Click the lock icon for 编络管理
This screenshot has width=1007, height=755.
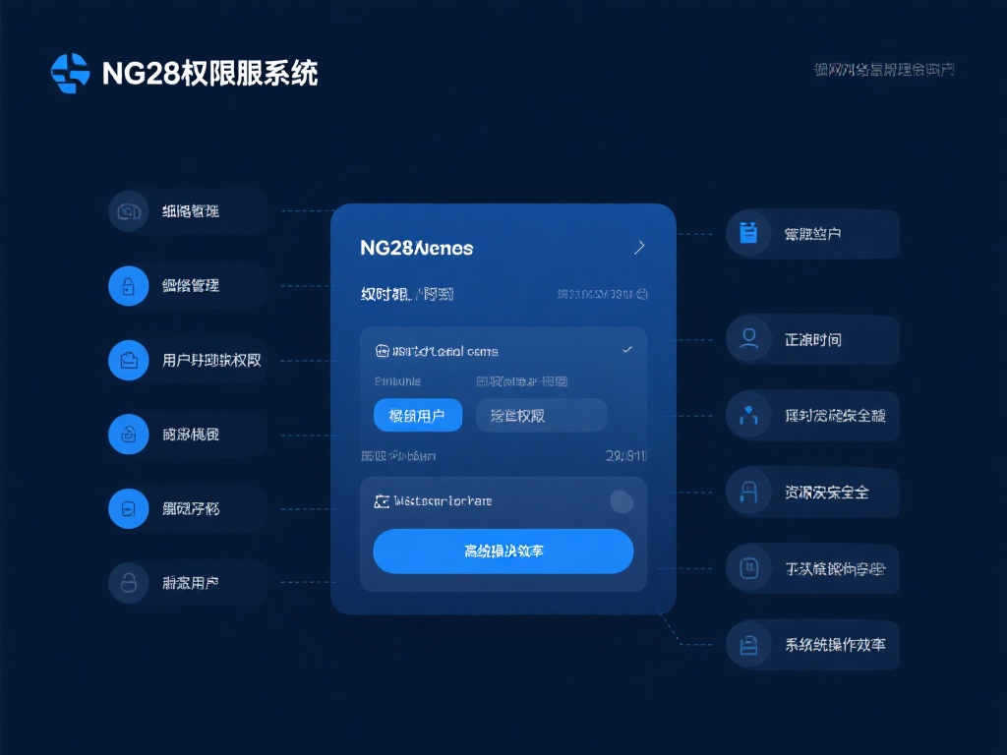click(128, 285)
